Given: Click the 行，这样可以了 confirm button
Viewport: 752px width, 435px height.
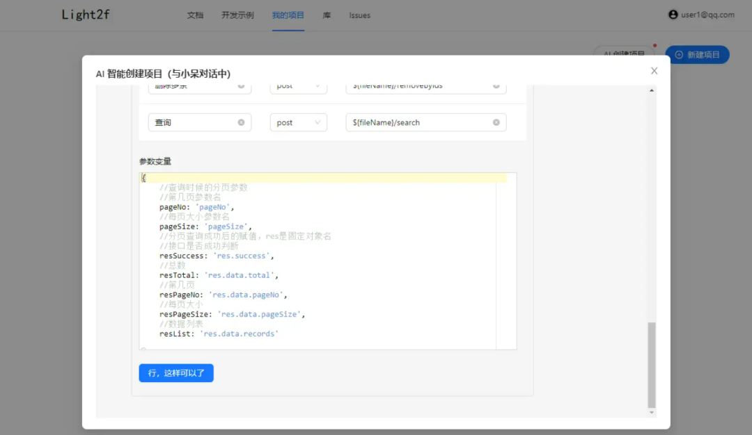Looking at the screenshot, I should tap(175, 372).
